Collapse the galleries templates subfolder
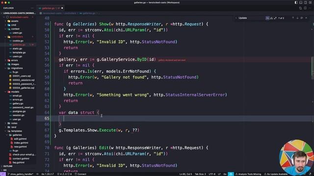 [x=18, y=135]
